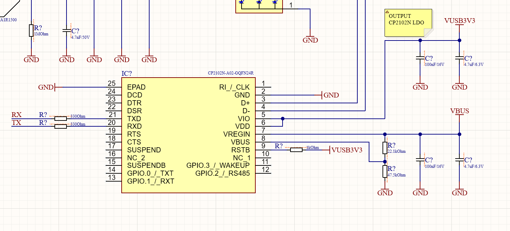Select the 1MOhm resistor symbol
Viewport: 510px width, 231px height.
click(31, 30)
